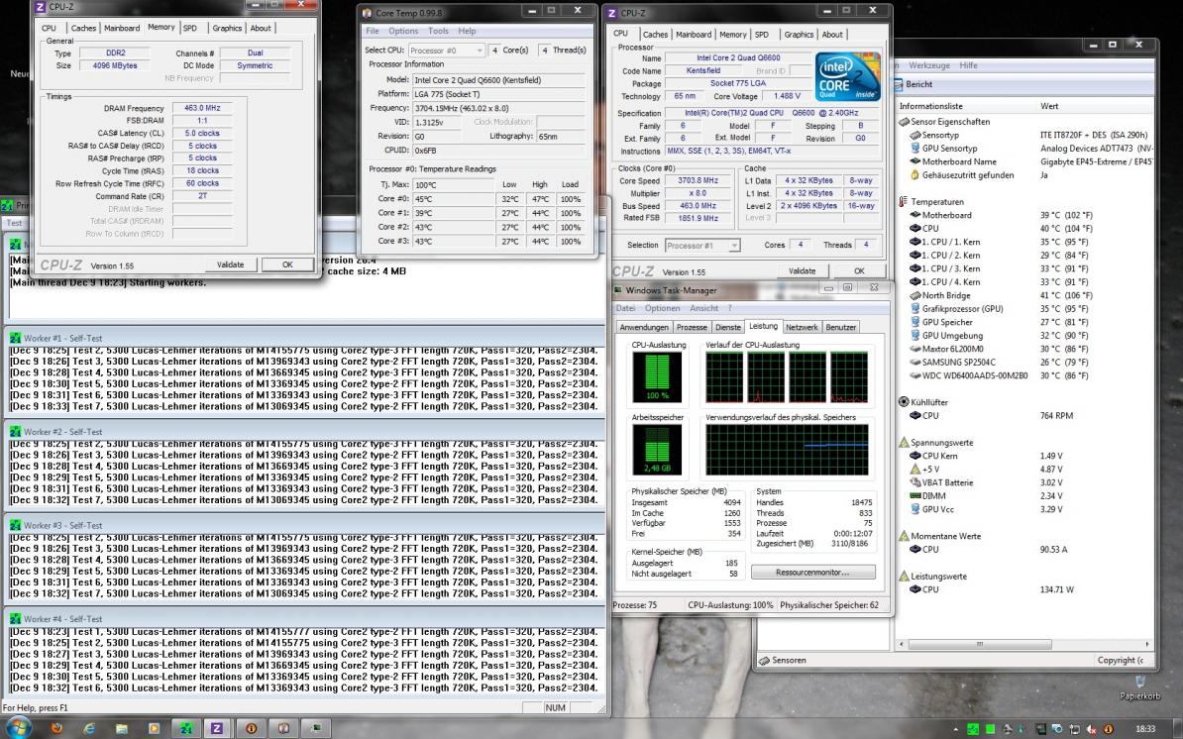
Task: Open the Werkzeuge menu in the sensor window
Action: [x=929, y=65]
